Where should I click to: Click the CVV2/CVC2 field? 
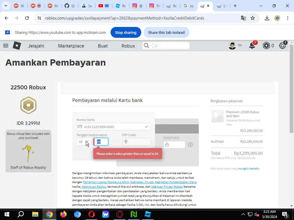pos(174,145)
